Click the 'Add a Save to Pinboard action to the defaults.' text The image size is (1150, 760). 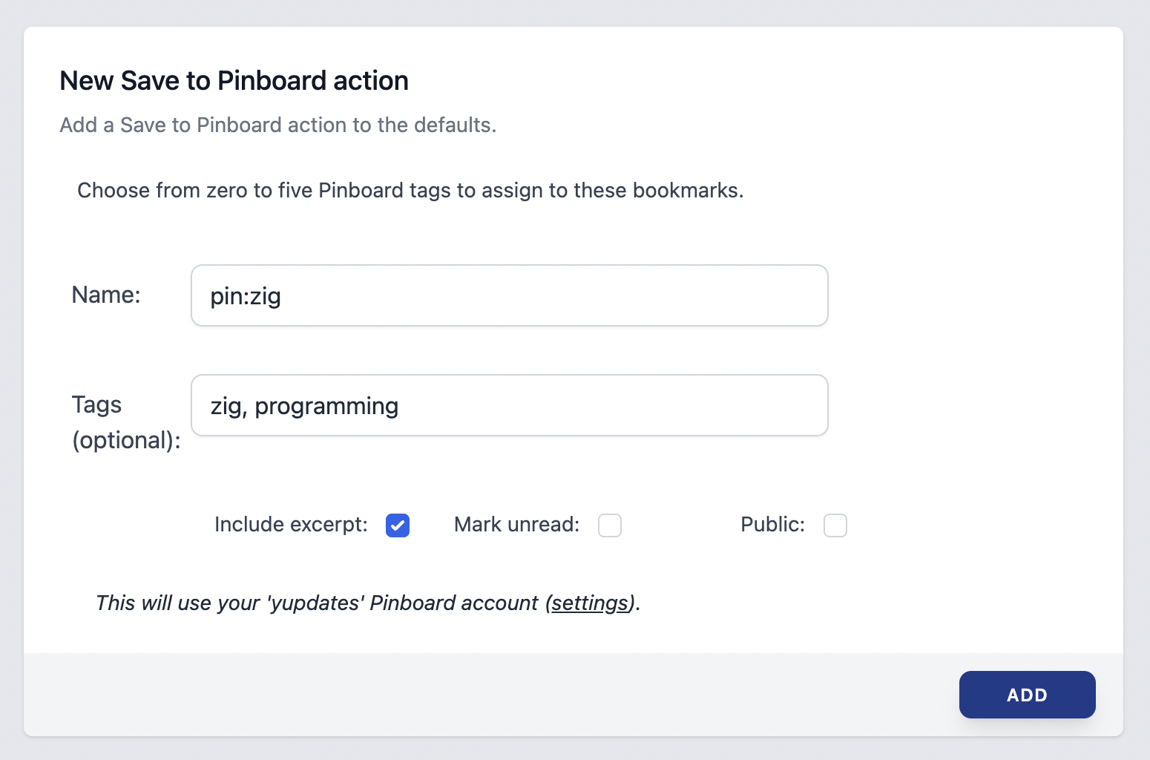[278, 125]
